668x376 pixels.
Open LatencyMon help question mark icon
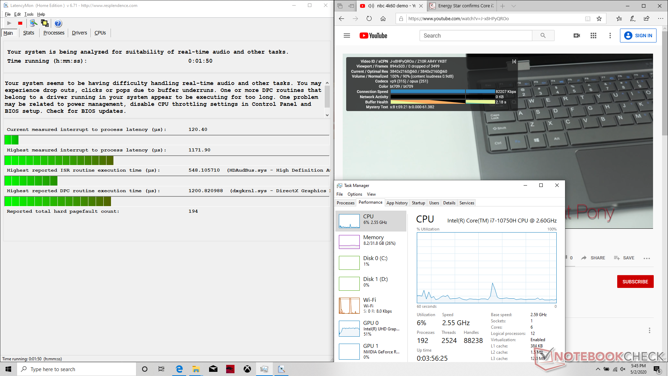click(x=58, y=23)
